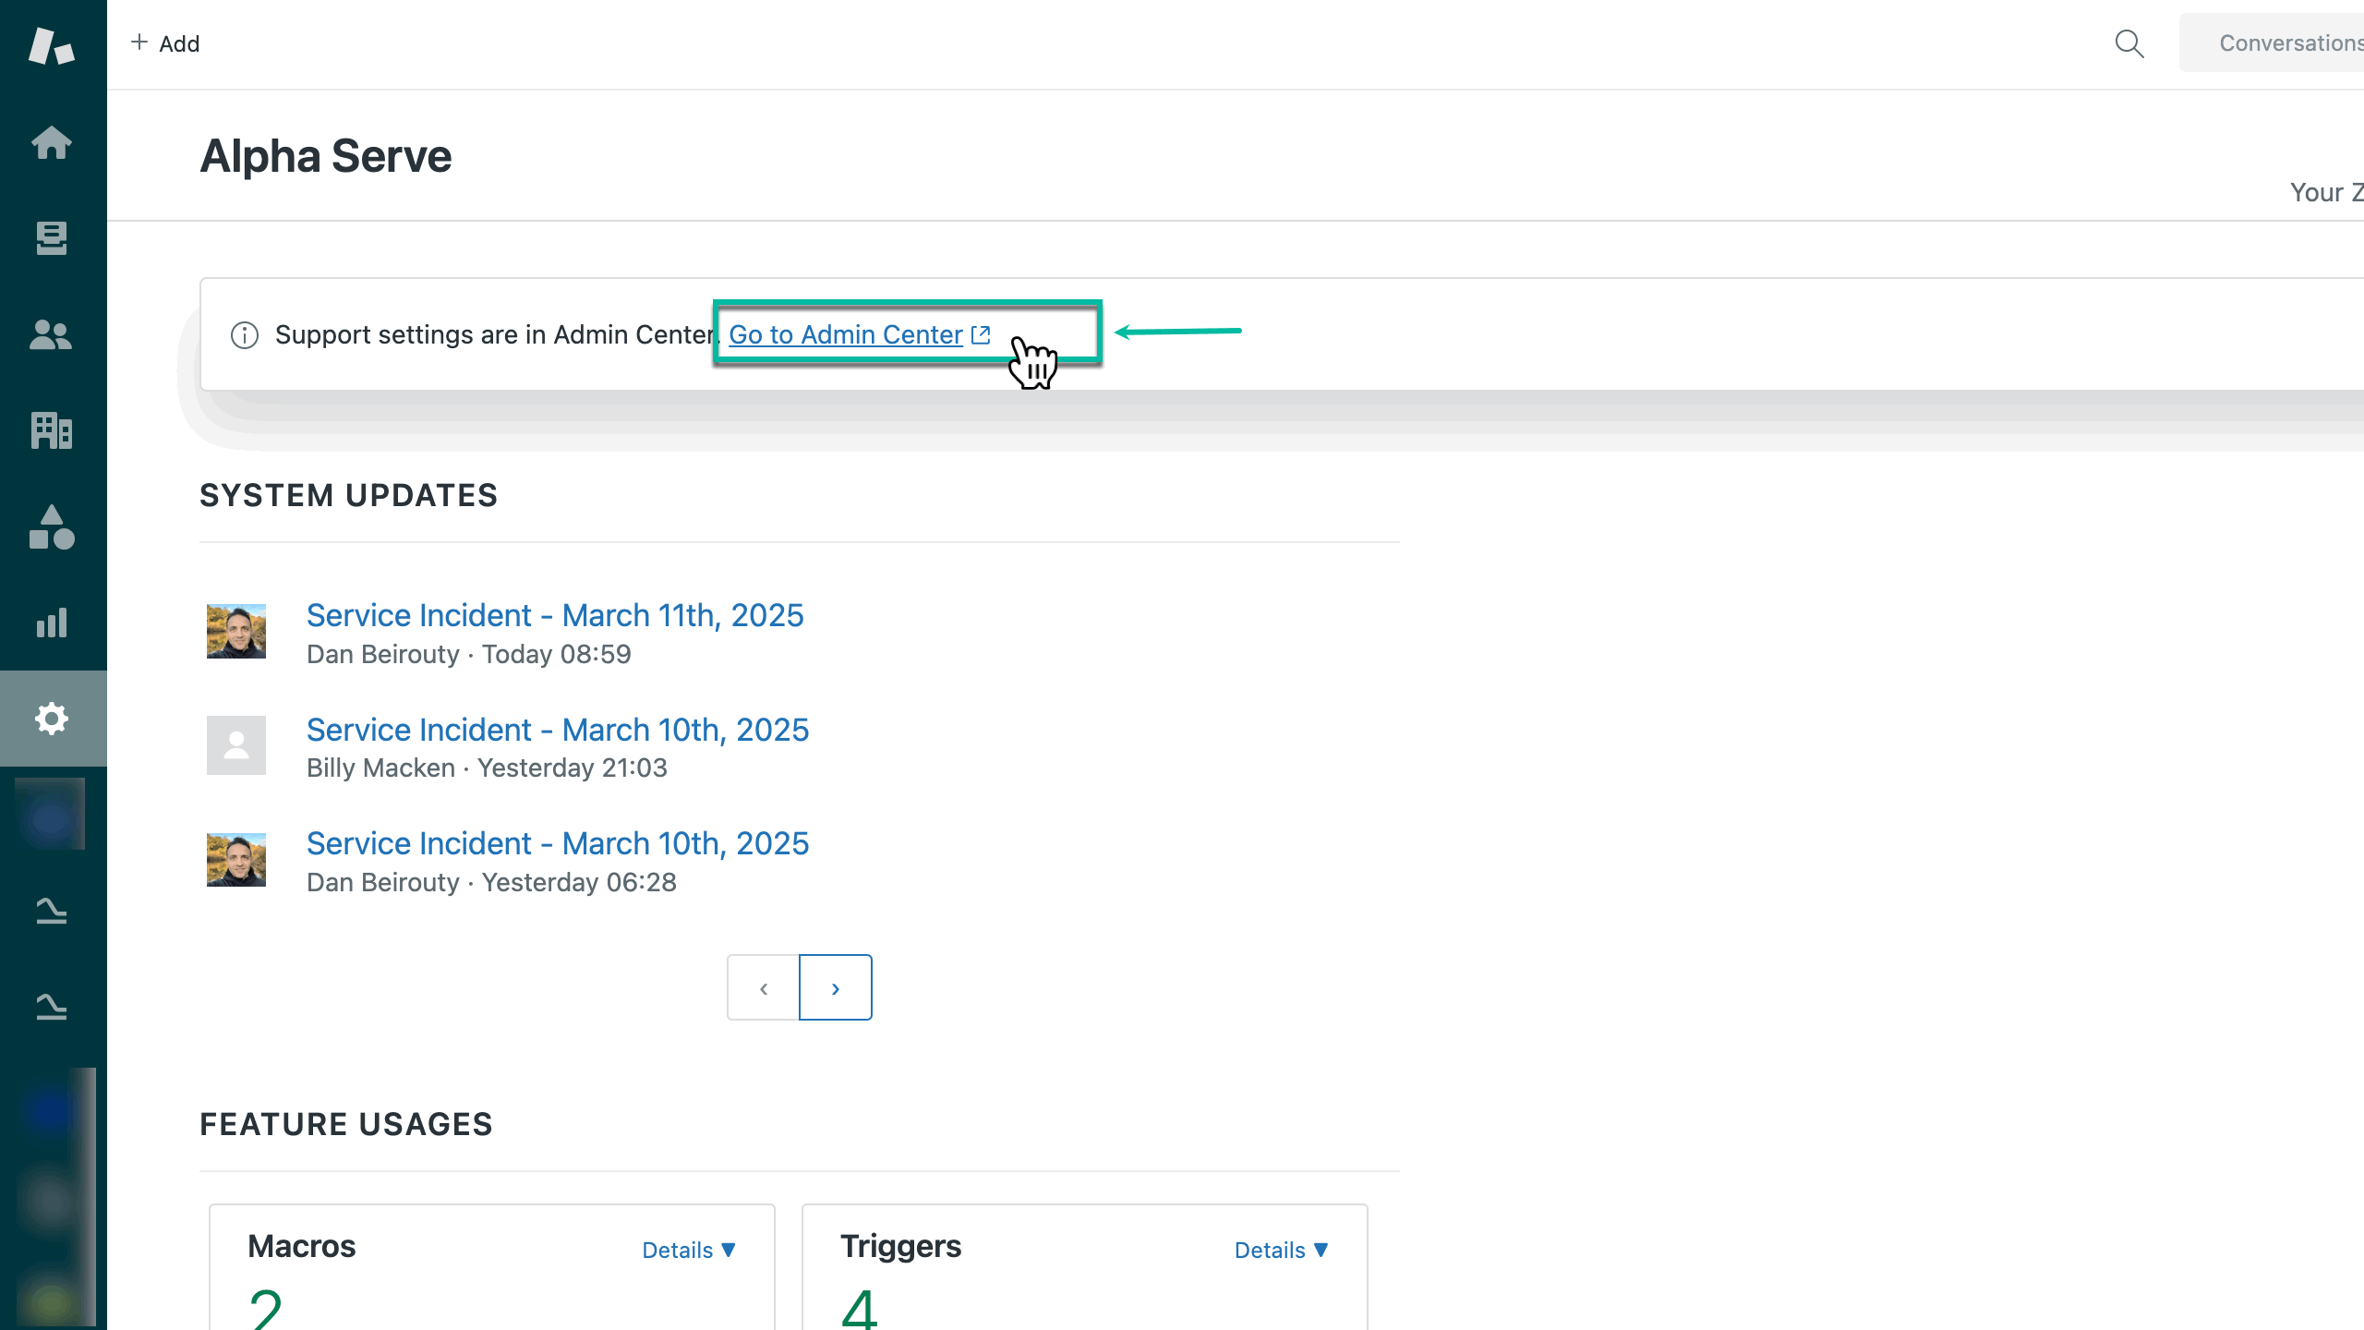Open the Home dashboard icon in sidebar

pos(52,142)
